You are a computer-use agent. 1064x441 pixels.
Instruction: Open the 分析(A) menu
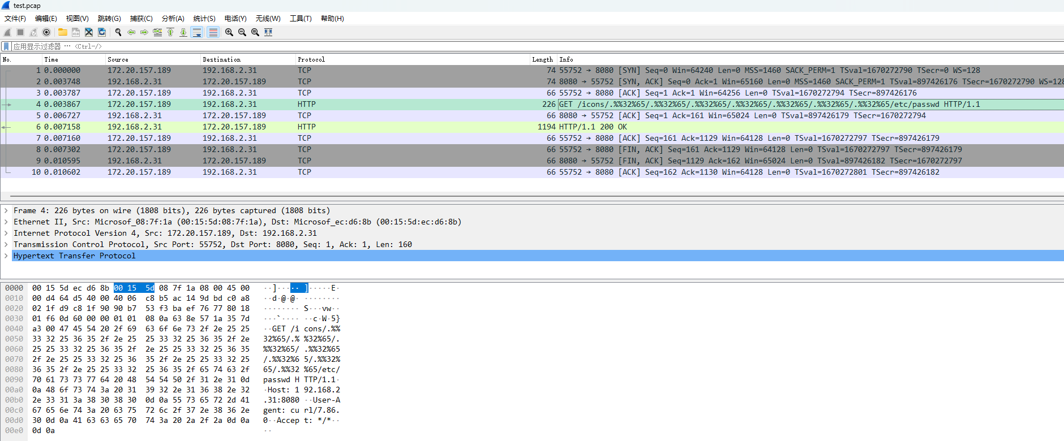pos(173,19)
